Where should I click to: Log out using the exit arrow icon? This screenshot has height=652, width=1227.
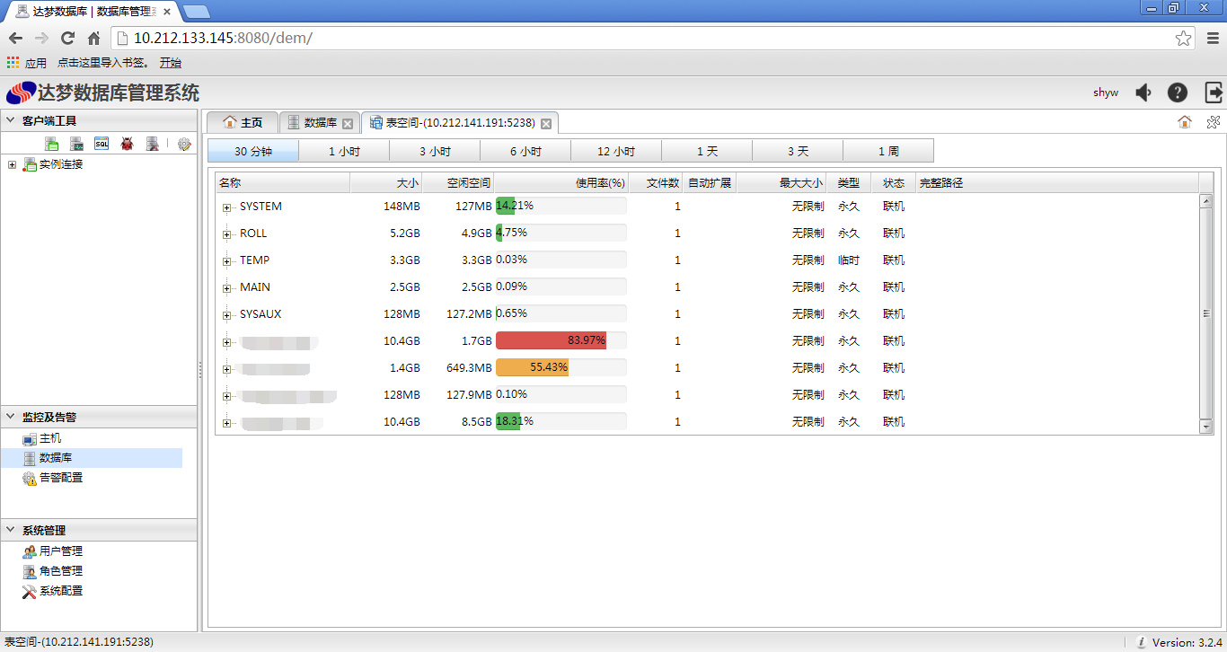pyautogui.click(x=1214, y=93)
